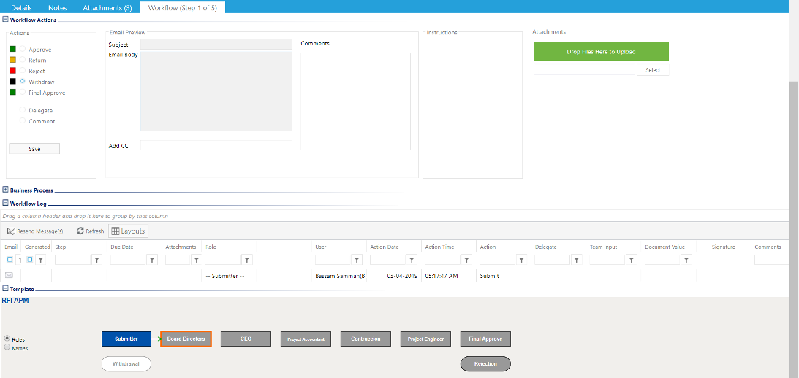The width and height of the screenshot is (799, 378).
Task: Select the Workflow (Step 1 of 5) tab
Action: (183, 7)
